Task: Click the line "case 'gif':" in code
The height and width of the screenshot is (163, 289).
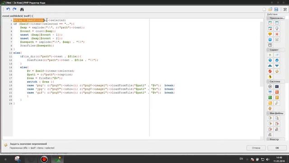Action: (101, 92)
